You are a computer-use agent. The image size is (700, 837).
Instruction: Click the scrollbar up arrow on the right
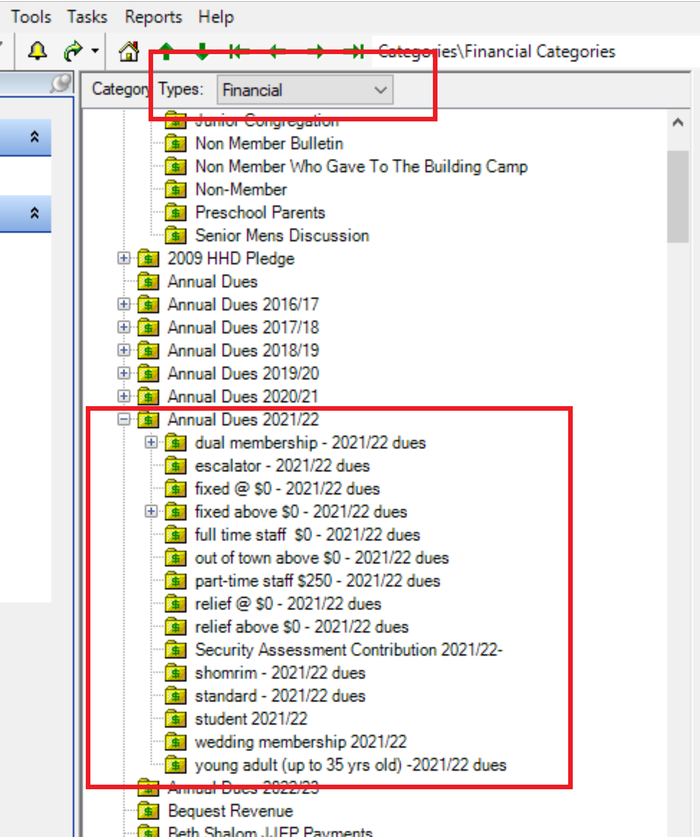pos(678,122)
